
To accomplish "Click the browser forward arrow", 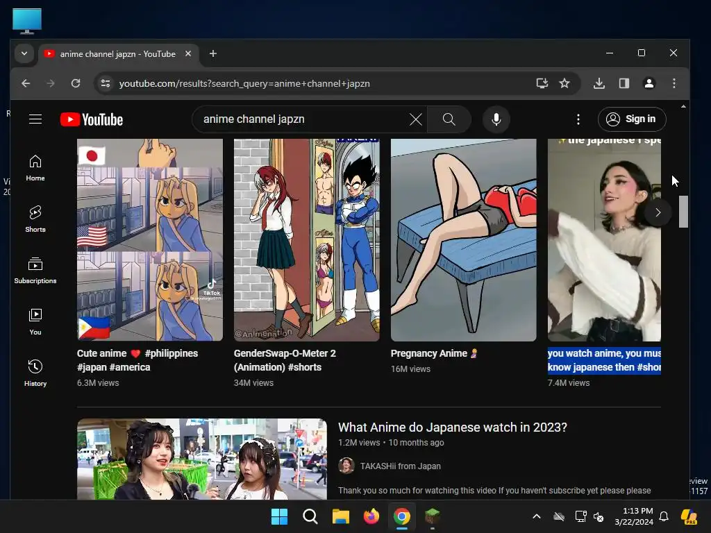I will coord(51,83).
